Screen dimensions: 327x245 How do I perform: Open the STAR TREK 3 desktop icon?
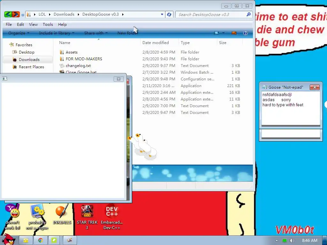(x=87, y=217)
